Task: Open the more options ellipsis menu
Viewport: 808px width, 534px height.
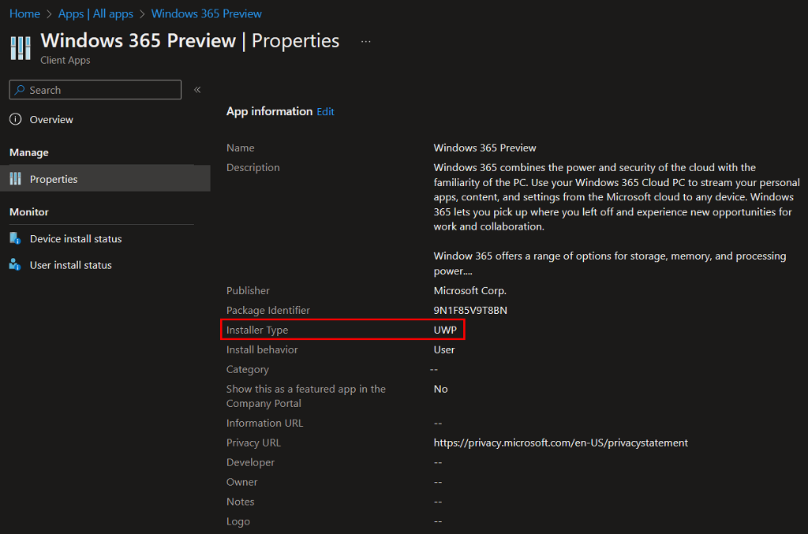Action: (365, 41)
